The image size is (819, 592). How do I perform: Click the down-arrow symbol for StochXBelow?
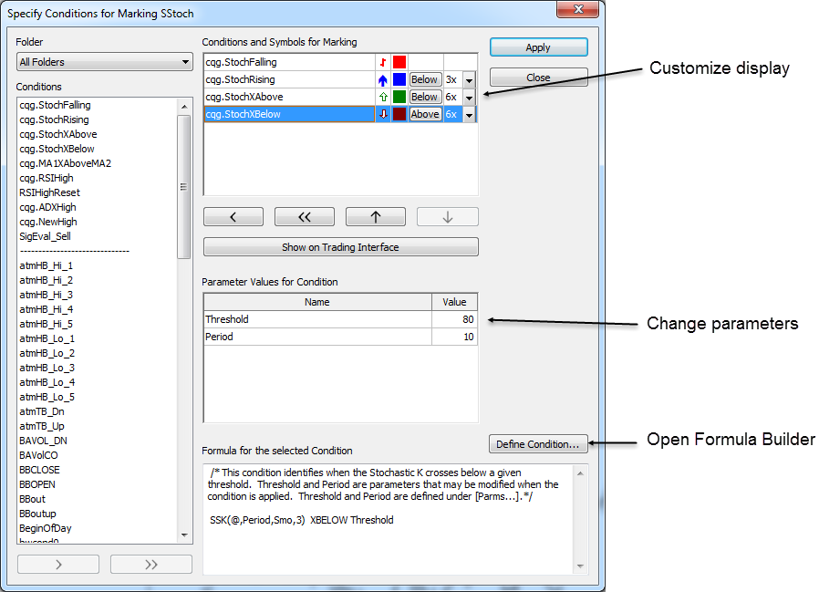coord(383,114)
